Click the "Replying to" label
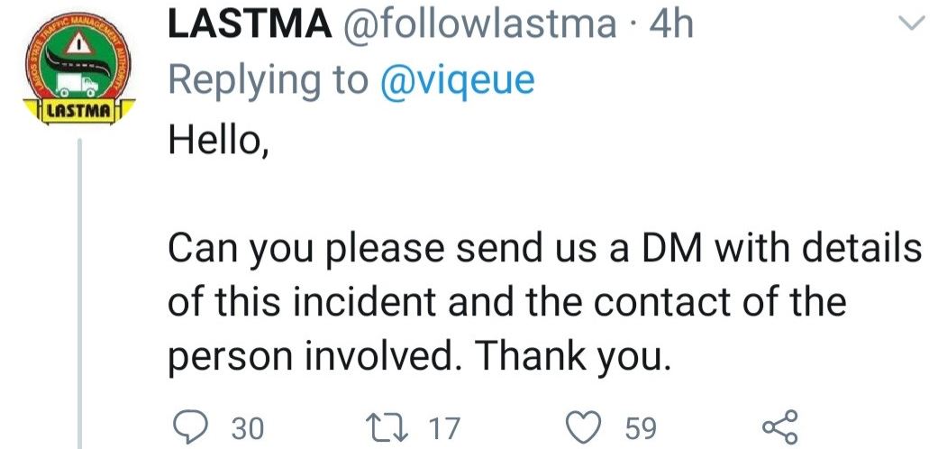The height and width of the screenshot is (449, 947). click(268, 81)
